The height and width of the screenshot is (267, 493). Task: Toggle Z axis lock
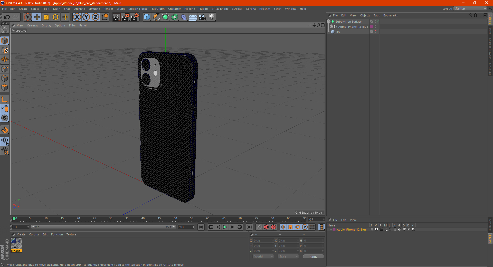click(96, 17)
